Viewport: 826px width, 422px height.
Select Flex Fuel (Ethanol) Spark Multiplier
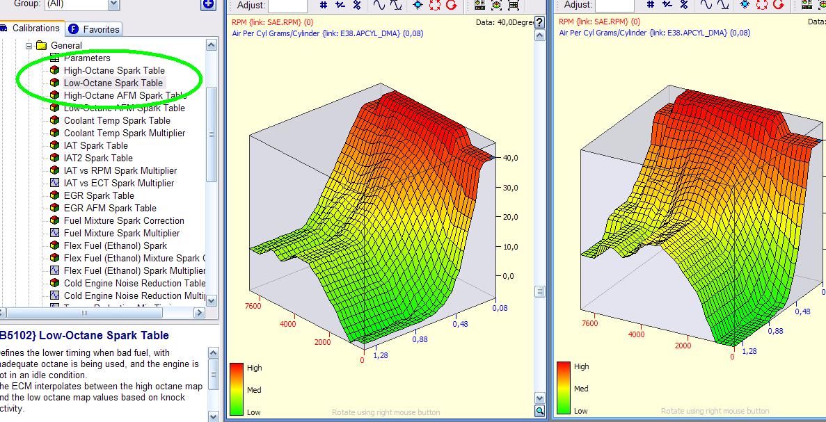pos(134,271)
